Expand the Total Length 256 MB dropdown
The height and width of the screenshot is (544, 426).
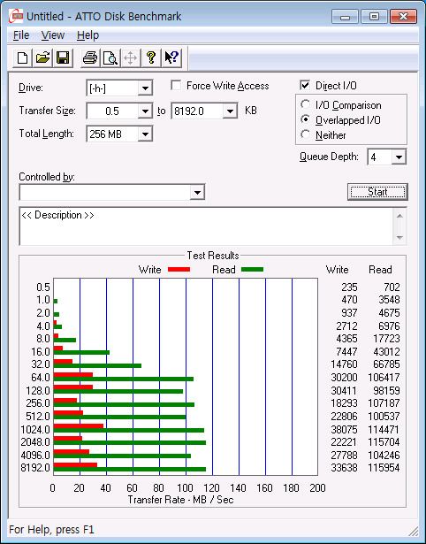pyautogui.click(x=145, y=134)
